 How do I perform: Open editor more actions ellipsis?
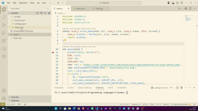point(194,9)
